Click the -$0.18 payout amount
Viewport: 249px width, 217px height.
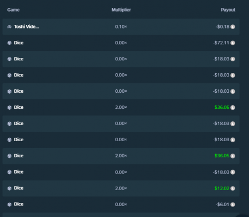223,26
